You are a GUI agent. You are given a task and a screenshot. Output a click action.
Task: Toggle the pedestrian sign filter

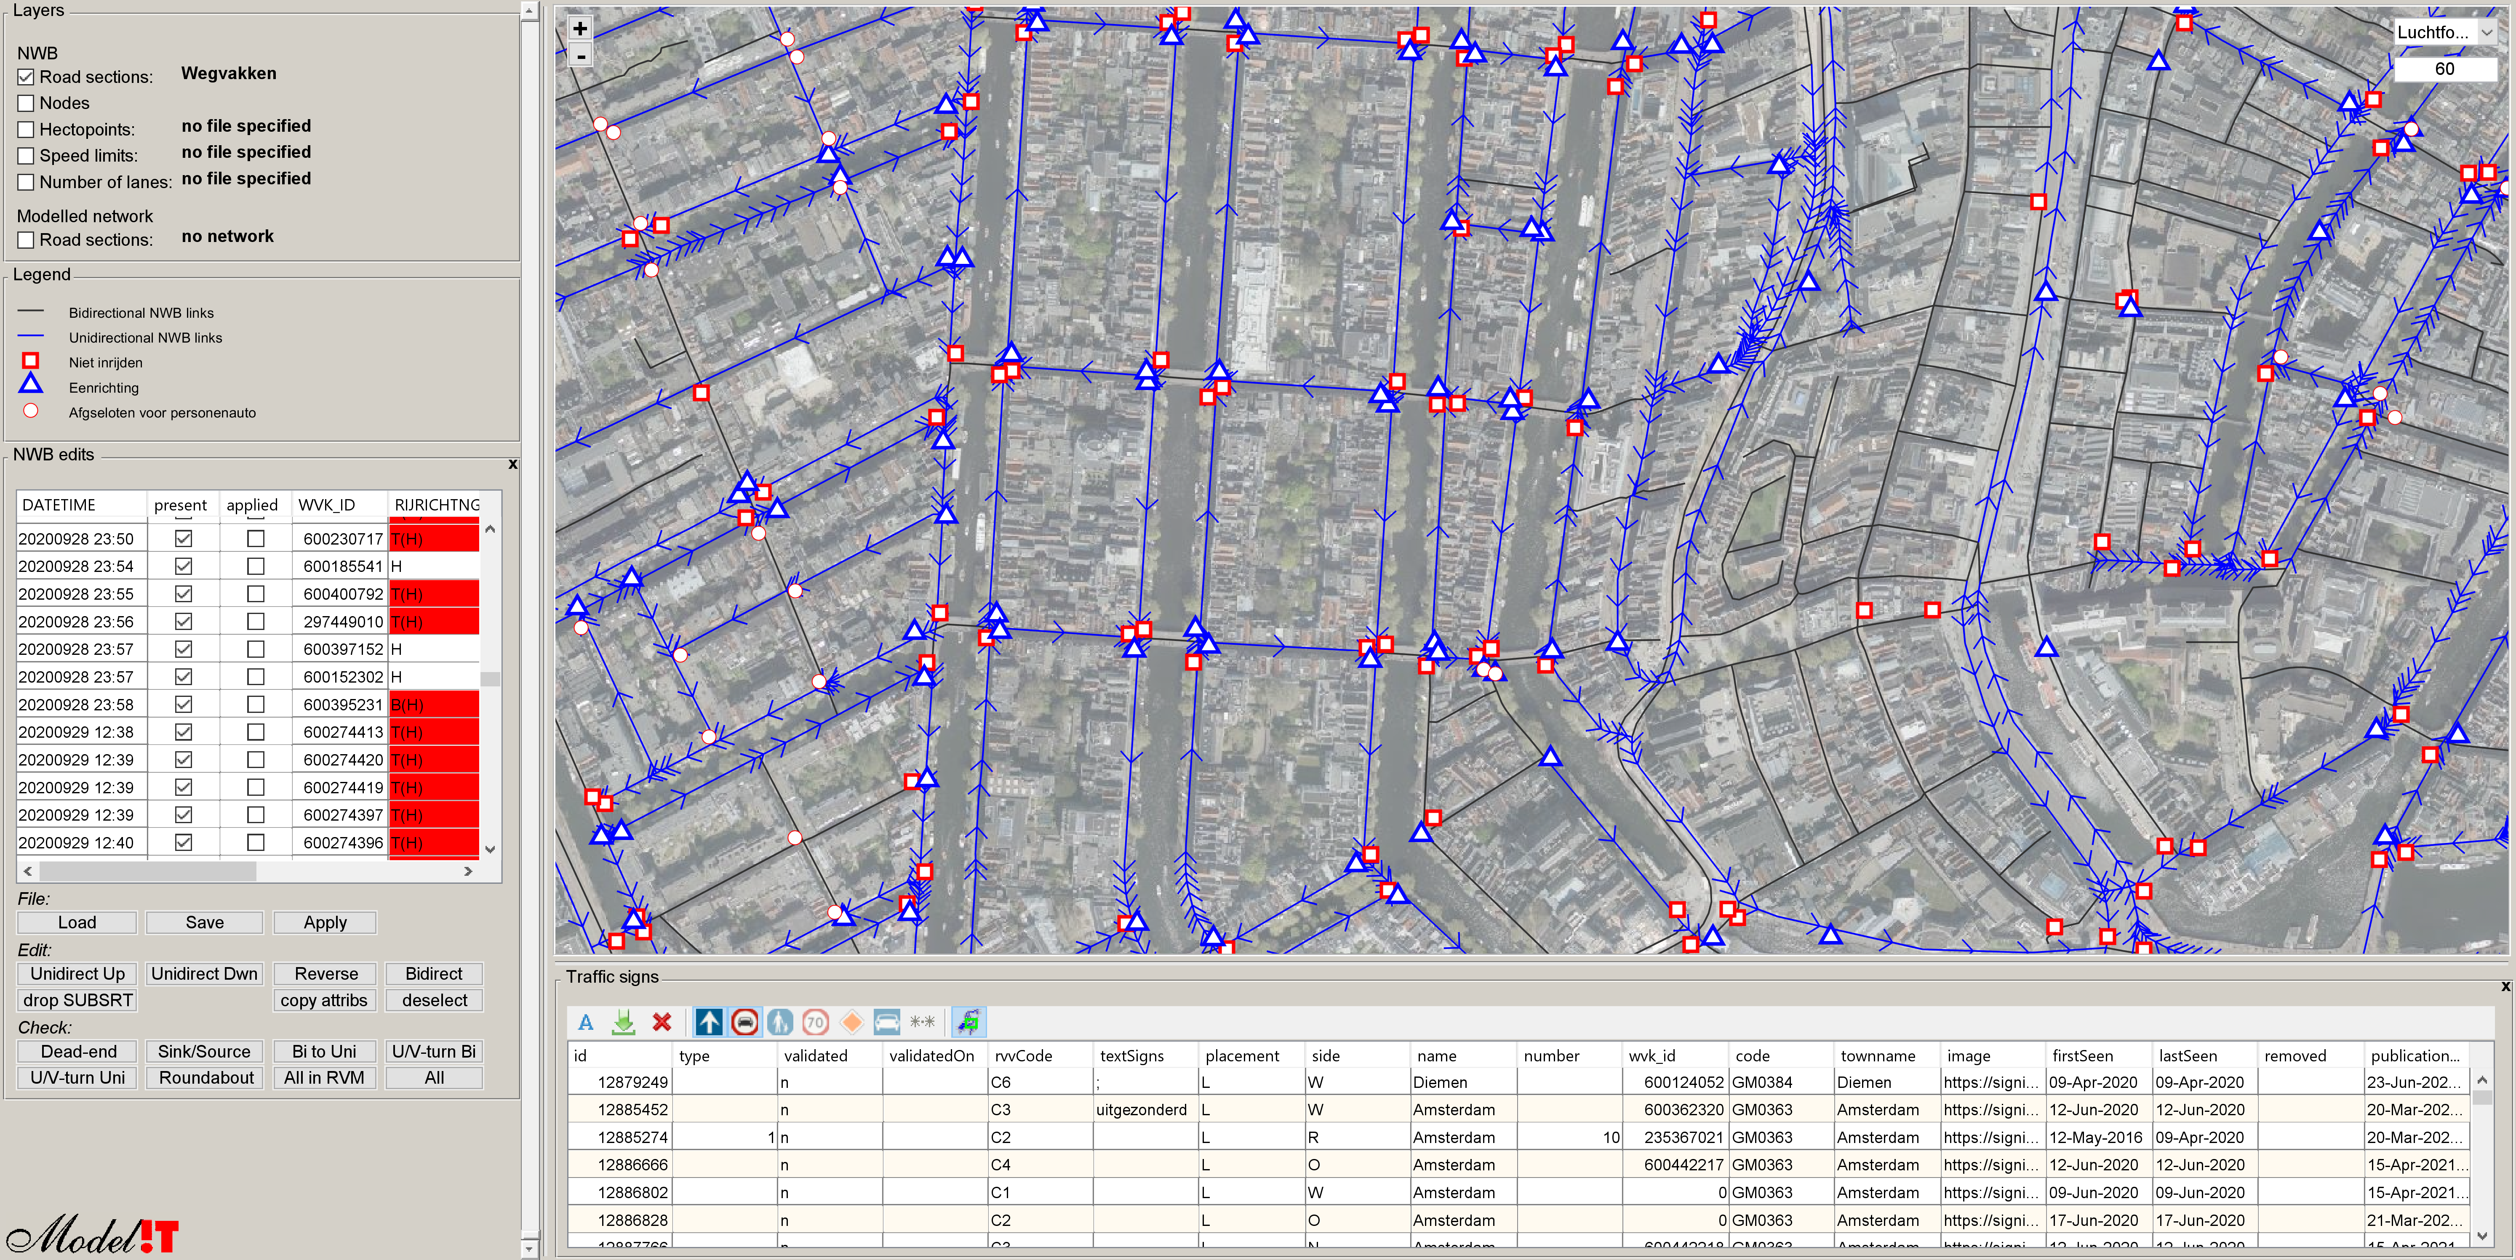[x=780, y=1022]
